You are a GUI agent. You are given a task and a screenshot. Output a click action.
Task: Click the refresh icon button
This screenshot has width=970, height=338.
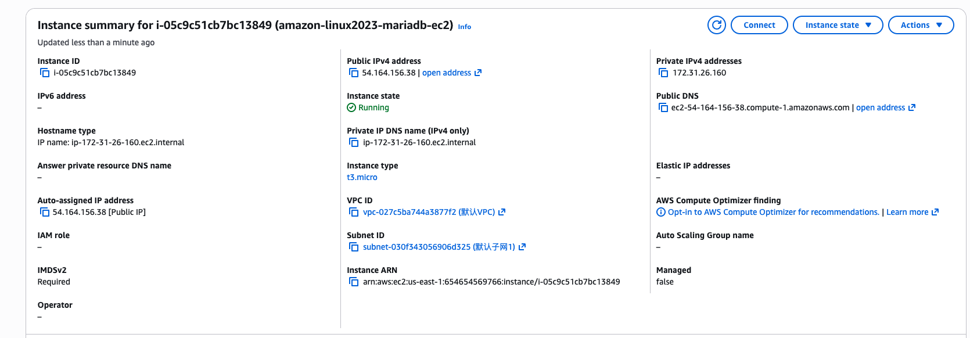[x=716, y=25]
